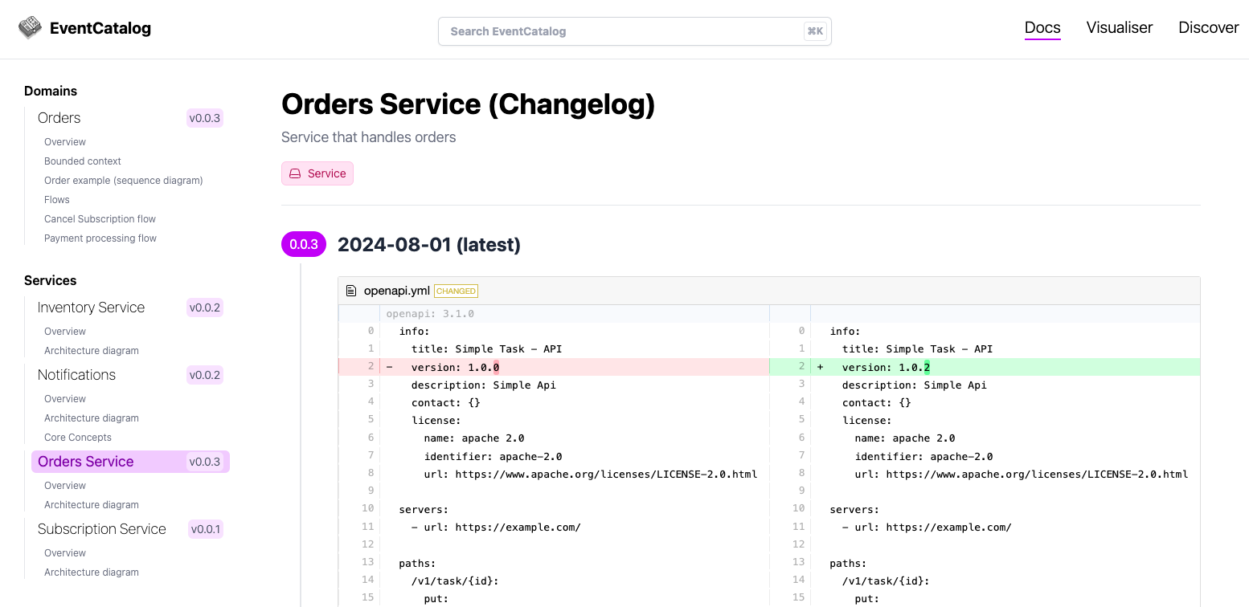Focus the Search EventCatalog input field
The image size is (1249, 607).
click(x=619, y=31)
